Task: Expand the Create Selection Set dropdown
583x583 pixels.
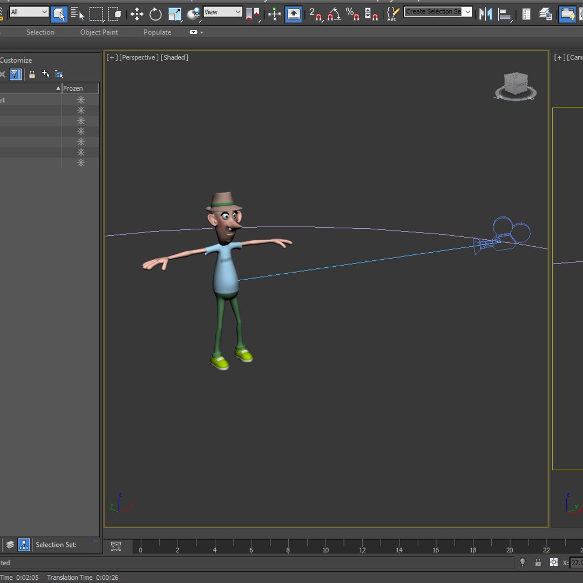Action: 467,12
